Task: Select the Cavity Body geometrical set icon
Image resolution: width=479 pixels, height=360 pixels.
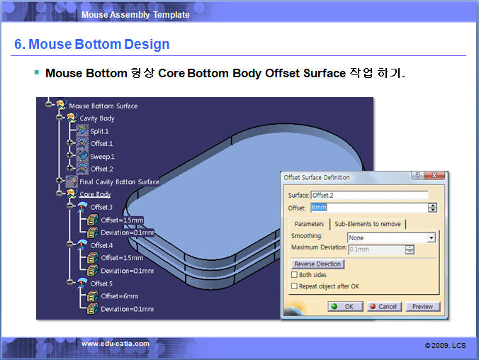Action: pyautogui.click(x=72, y=118)
